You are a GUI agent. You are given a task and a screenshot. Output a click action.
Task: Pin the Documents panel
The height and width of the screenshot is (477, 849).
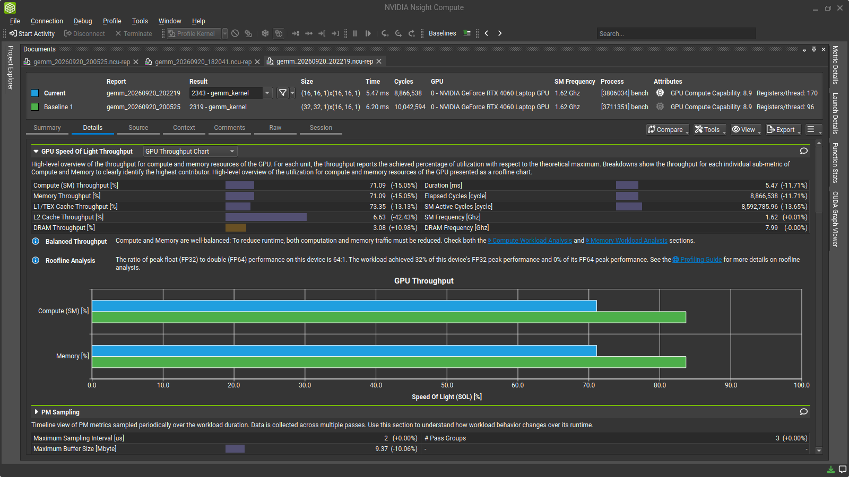pyautogui.click(x=814, y=49)
